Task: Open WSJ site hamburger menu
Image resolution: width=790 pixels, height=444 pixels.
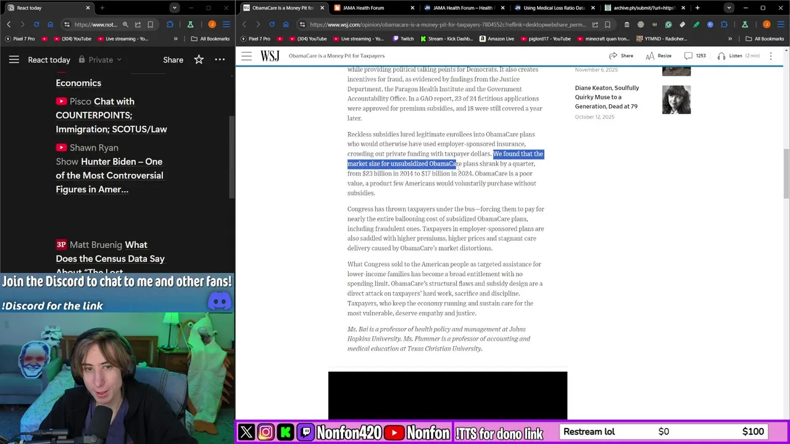Action: click(246, 55)
